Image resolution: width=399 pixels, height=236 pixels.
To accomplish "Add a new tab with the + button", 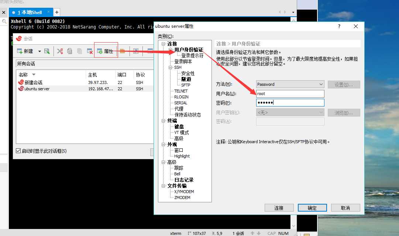I will coord(57,12).
